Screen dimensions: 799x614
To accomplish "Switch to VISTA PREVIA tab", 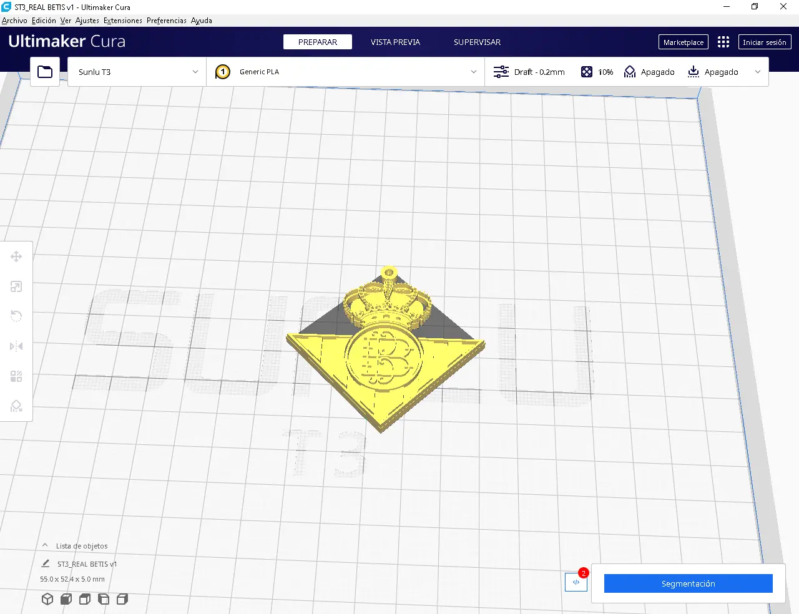I will 395,42.
